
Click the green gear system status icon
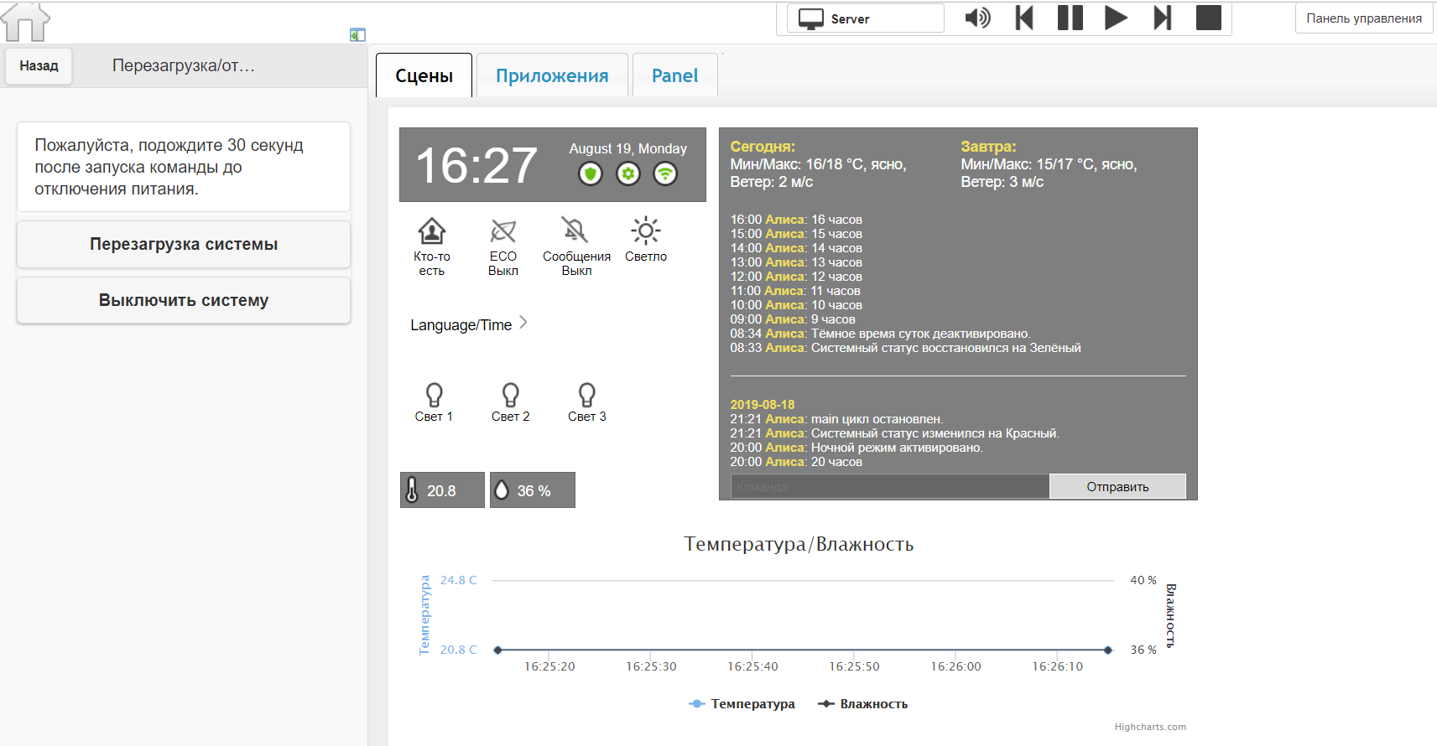[628, 174]
